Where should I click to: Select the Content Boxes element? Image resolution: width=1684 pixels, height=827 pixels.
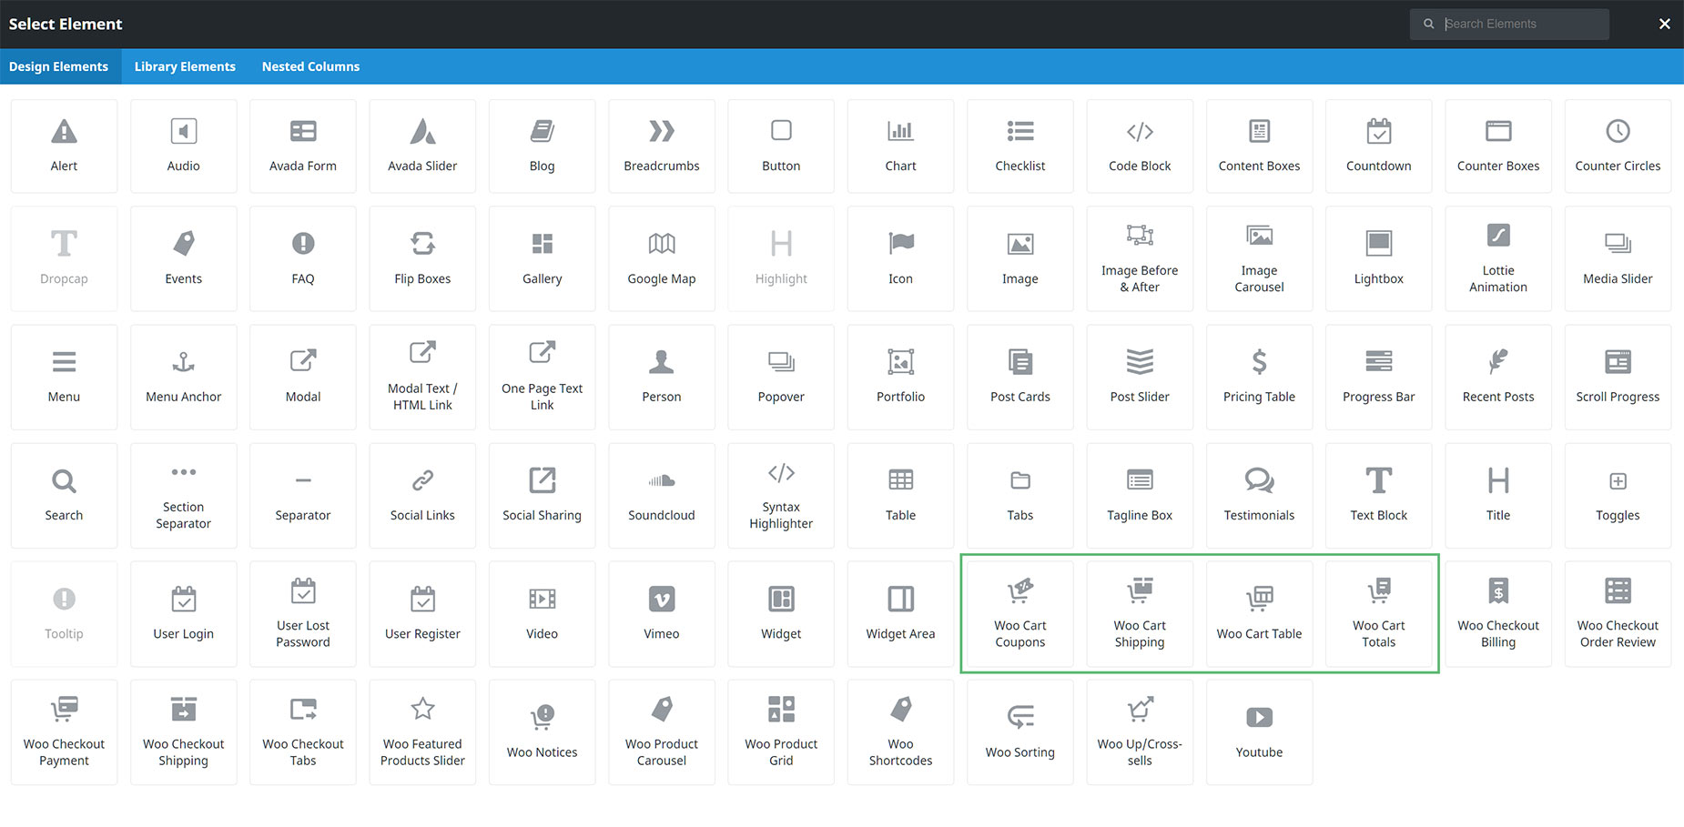pos(1259,146)
